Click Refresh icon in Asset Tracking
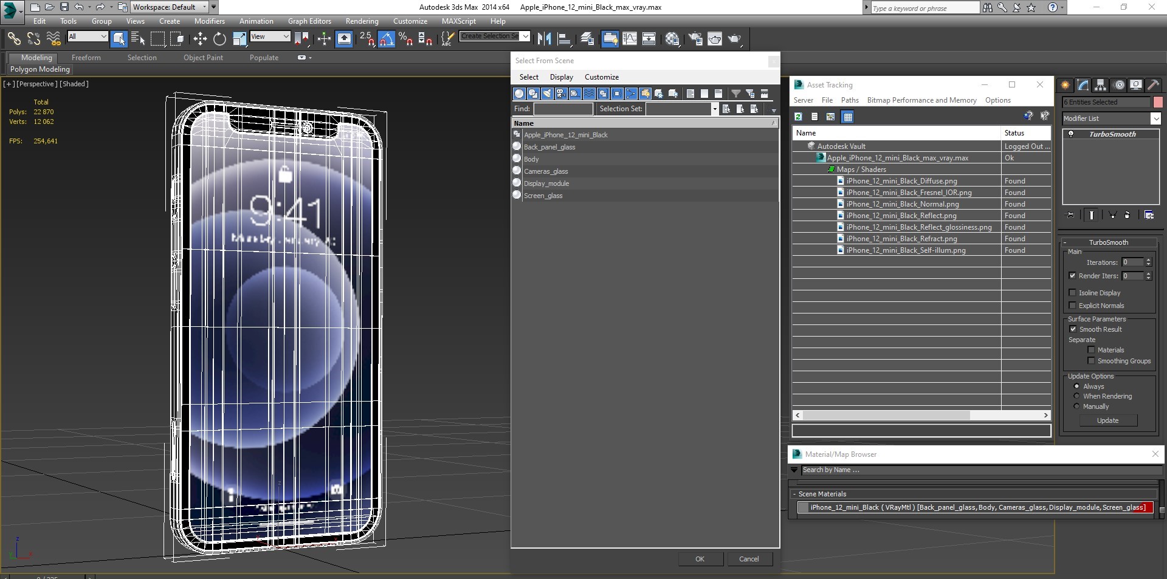Viewport: 1167px width, 579px height. click(x=798, y=117)
